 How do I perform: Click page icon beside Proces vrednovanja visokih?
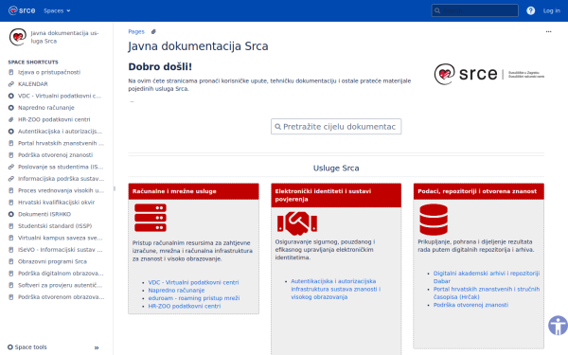[10, 190]
